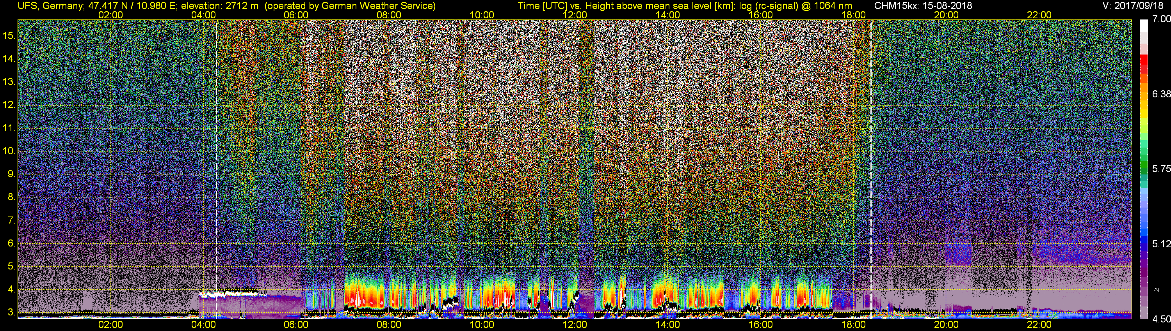This screenshot has width=1171, height=331.
Task: Click the 6.38 colorbar scale label
Action: pyautogui.click(x=1161, y=94)
